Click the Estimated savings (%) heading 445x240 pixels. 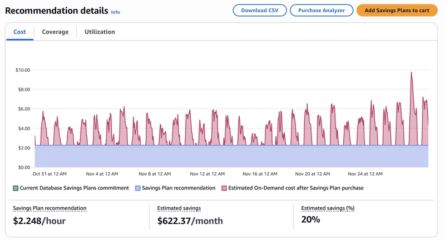click(x=328, y=208)
